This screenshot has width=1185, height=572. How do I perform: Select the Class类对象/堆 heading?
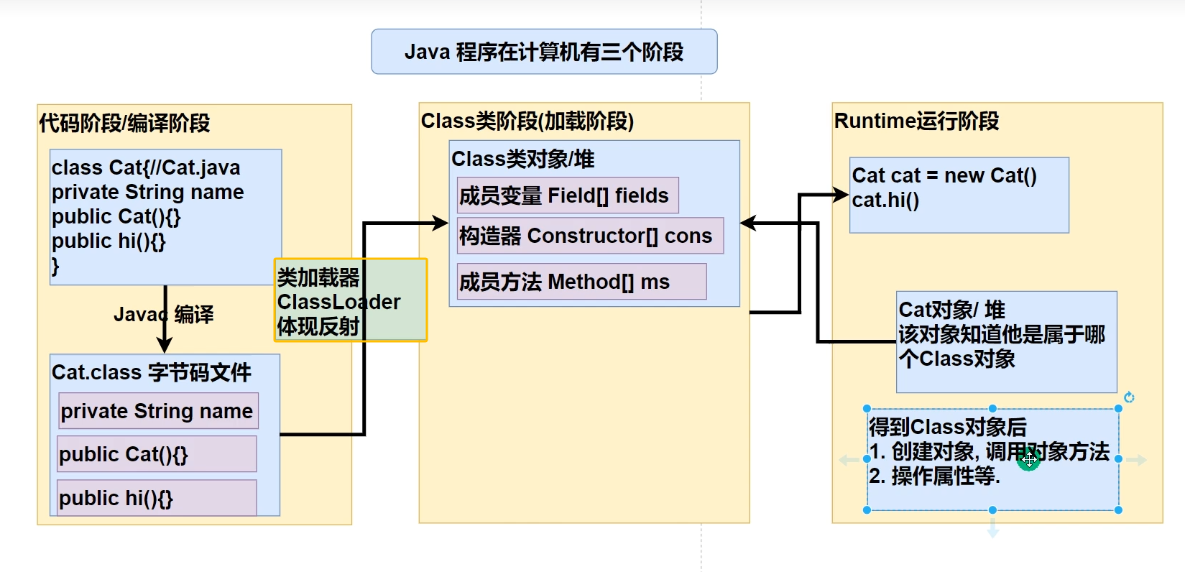(x=523, y=159)
